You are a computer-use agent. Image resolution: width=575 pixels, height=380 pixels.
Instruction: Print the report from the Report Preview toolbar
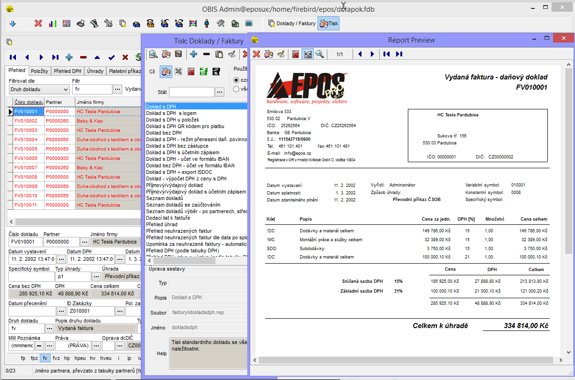click(269, 54)
